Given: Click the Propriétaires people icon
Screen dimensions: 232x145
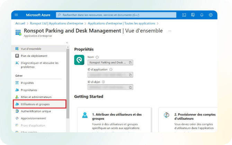Looking at the screenshot, I should pyautogui.click(x=17, y=90).
